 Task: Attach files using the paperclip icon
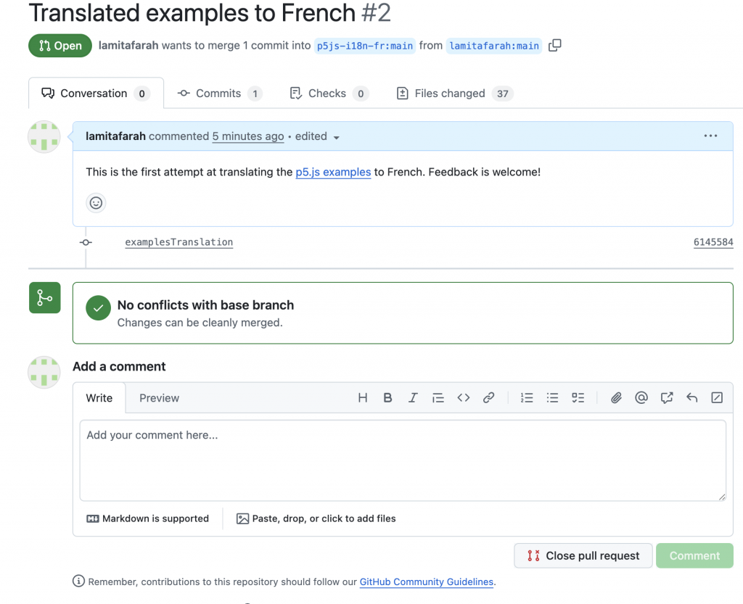616,397
